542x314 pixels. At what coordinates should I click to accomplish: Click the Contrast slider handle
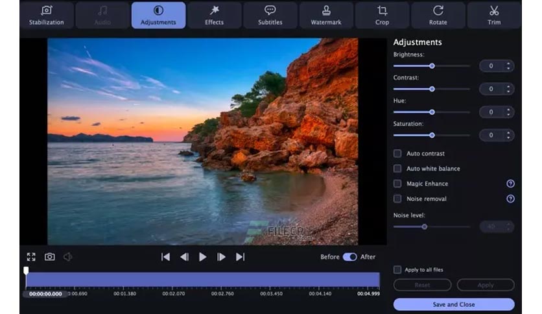[x=432, y=89]
